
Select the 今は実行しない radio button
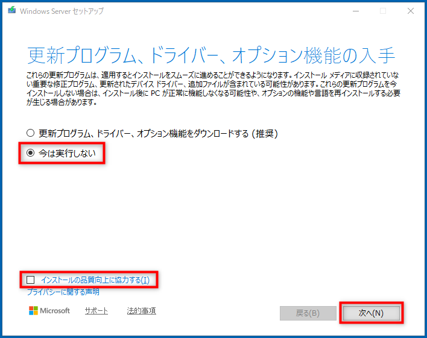click(x=30, y=153)
